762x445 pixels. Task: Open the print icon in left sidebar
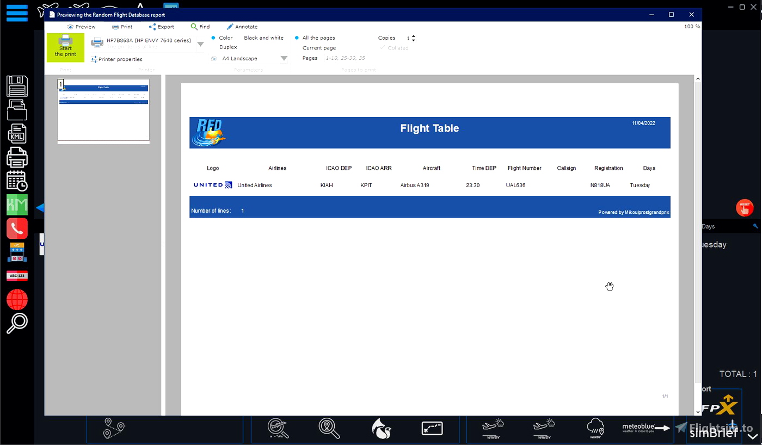(x=17, y=157)
